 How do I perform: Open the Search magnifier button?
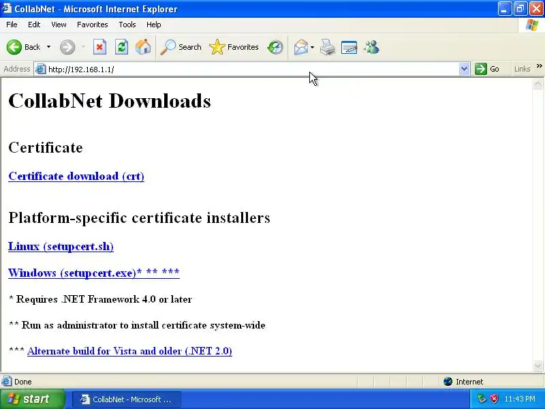click(181, 47)
